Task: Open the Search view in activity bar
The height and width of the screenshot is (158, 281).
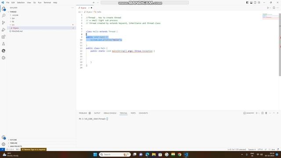Action: [x=4, y=16]
